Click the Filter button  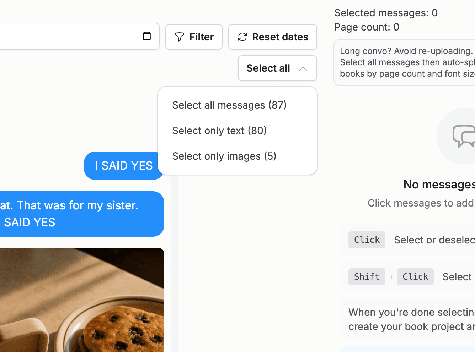(x=194, y=37)
